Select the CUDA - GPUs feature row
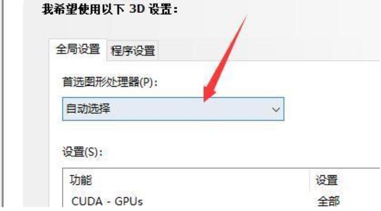The width and height of the screenshot is (381, 211). tap(221, 201)
